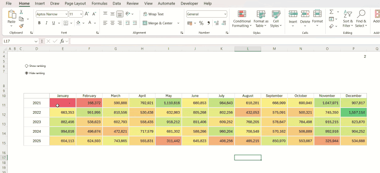Center text horizontally
The width and height of the screenshot is (380, 173).
coord(113,23)
